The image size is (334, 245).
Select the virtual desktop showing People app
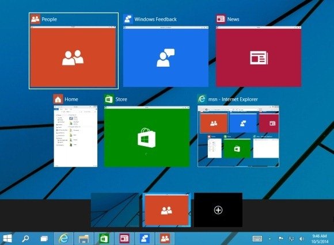click(166, 210)
